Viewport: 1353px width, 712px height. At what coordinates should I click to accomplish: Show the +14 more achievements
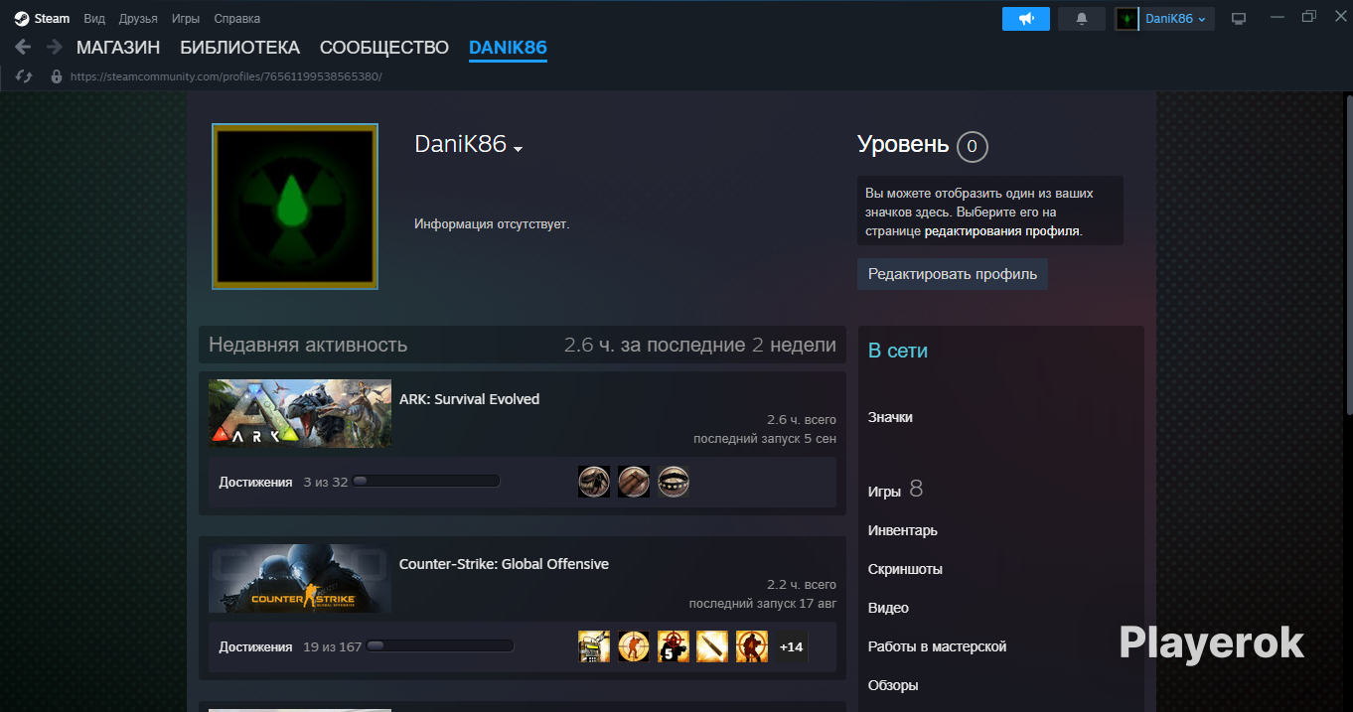[x=791, y=646]
